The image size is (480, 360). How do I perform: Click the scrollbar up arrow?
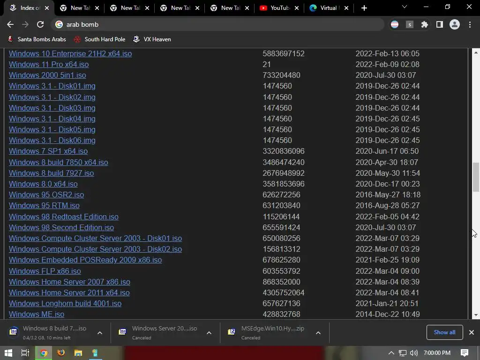[476, 52]
